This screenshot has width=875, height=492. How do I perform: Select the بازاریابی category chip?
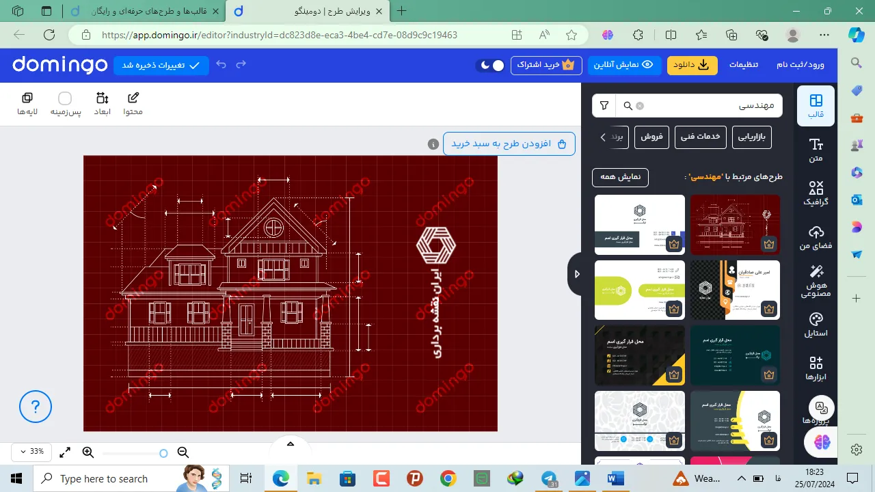tap(752, 137)
